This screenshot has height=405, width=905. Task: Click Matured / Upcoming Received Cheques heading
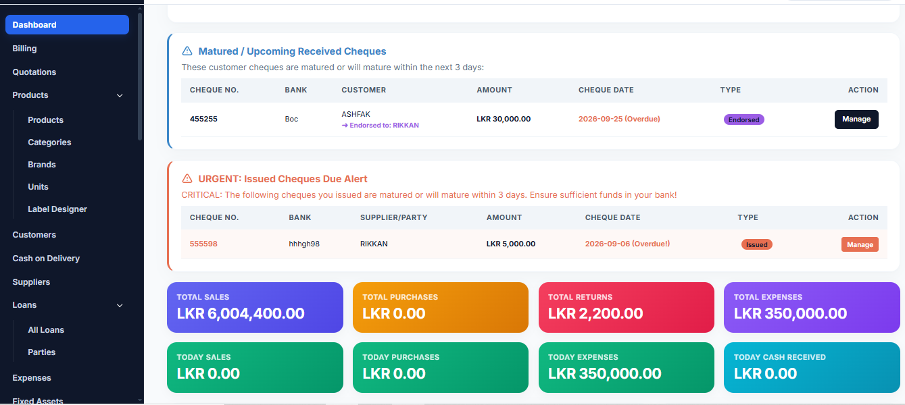292,51
